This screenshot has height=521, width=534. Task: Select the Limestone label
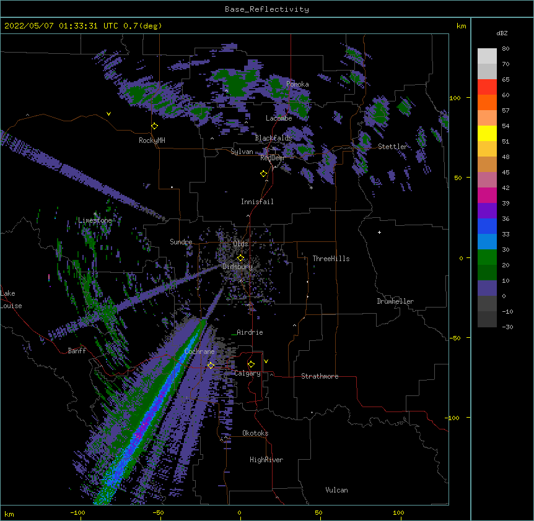point(95,220)
